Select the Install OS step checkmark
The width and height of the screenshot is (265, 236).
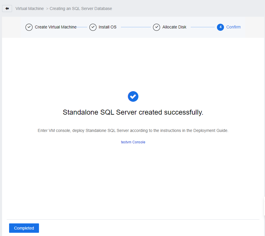(x=93, y=27)
